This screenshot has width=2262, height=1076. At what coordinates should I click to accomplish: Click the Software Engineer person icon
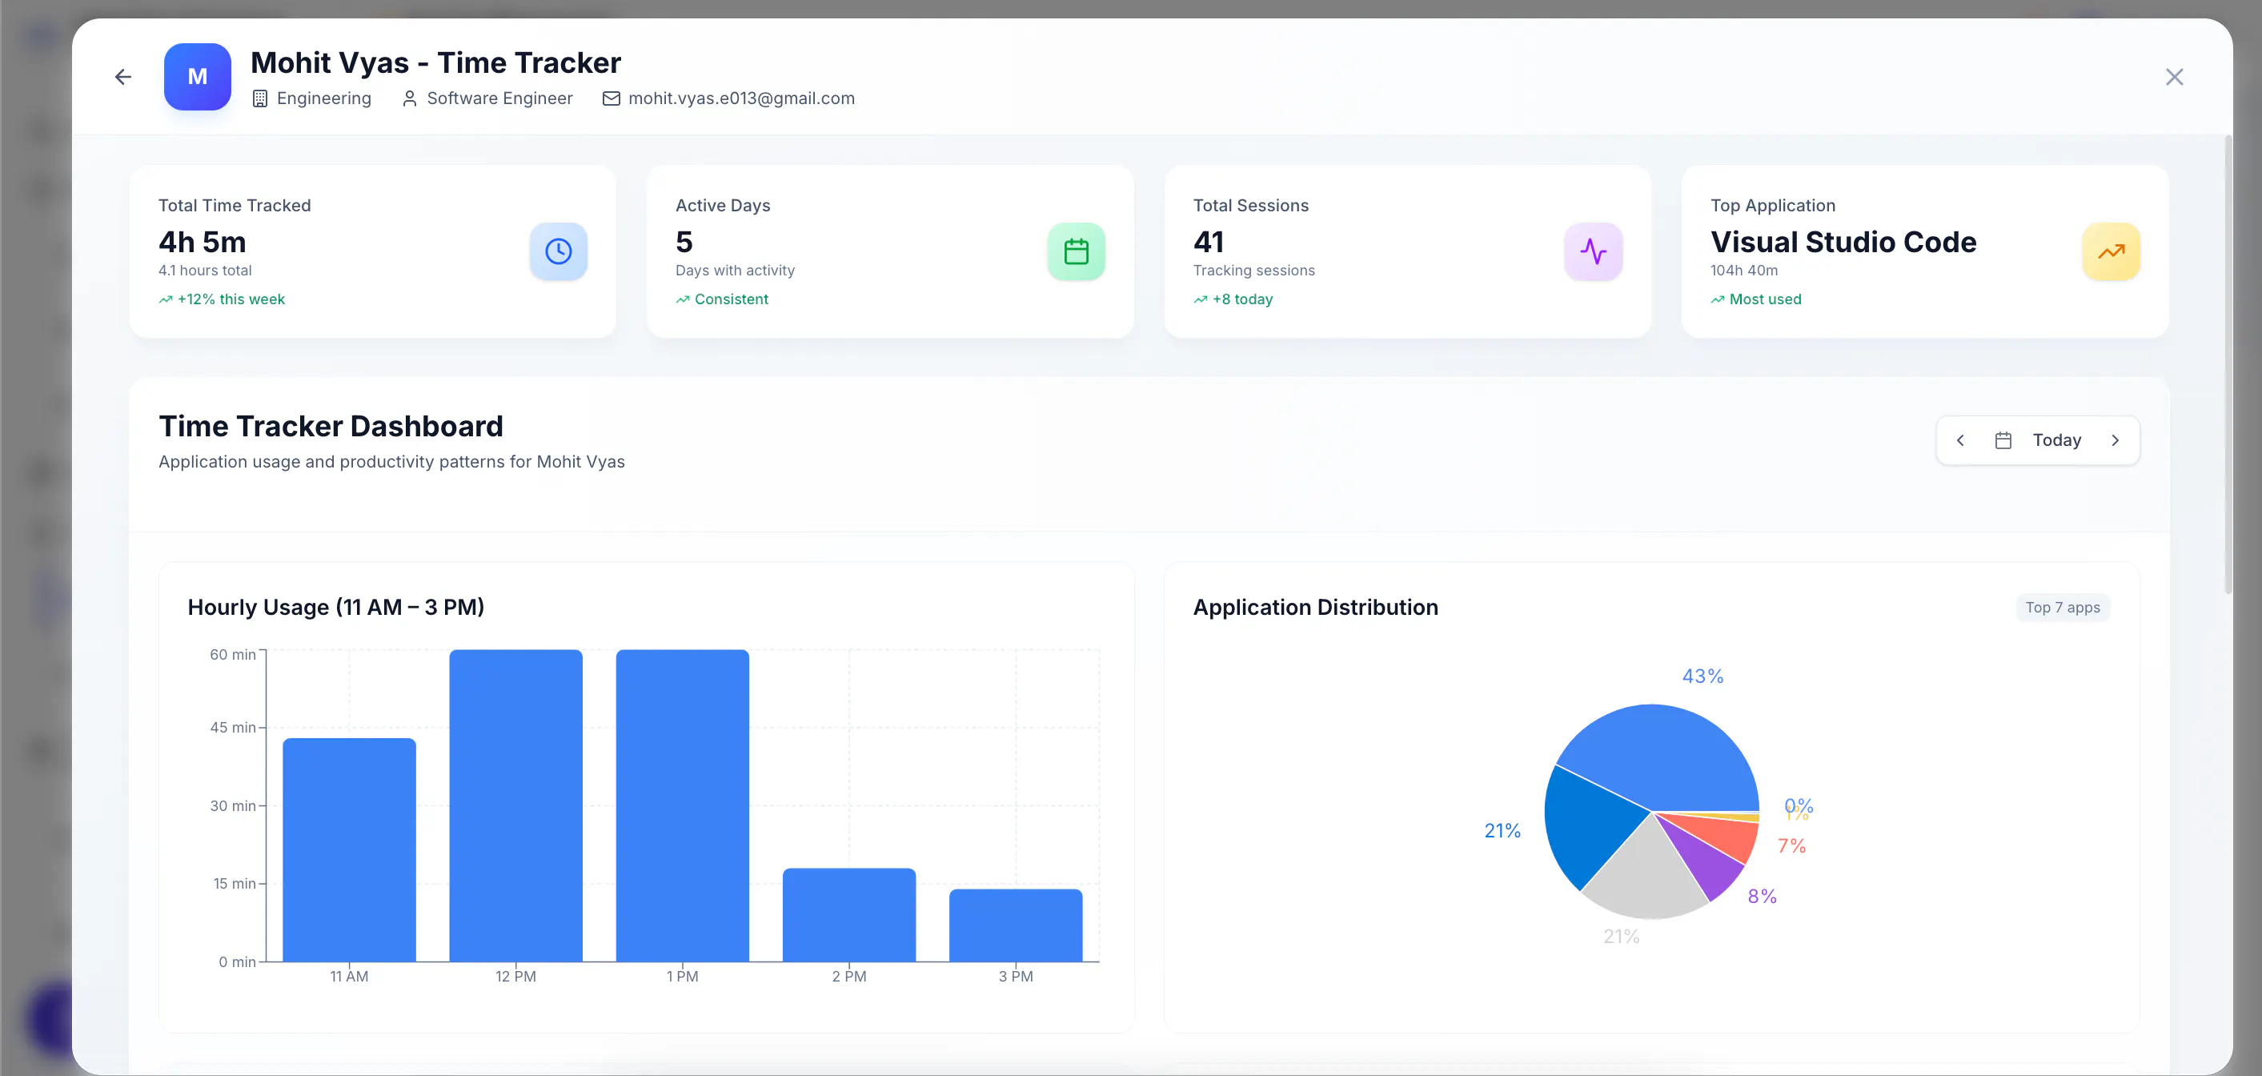(409, 98)
